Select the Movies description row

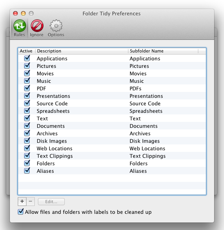point(45,73)
